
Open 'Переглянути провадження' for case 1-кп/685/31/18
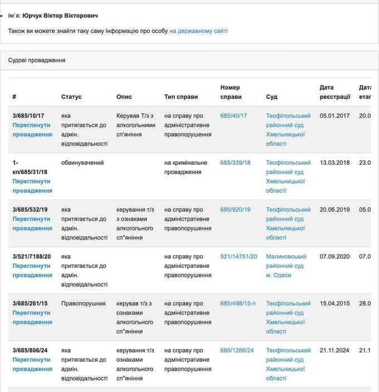click(x=32, y=186)
